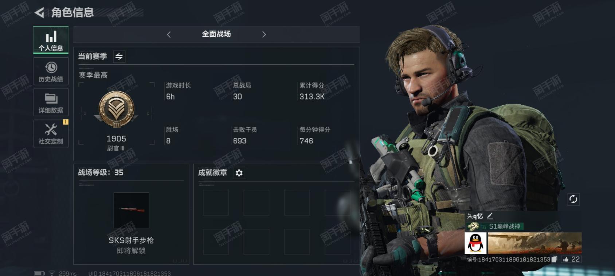This screenshot has width=615, height=276.
Task: Switch to the next mode with right chevron
Action: point(264,35)
